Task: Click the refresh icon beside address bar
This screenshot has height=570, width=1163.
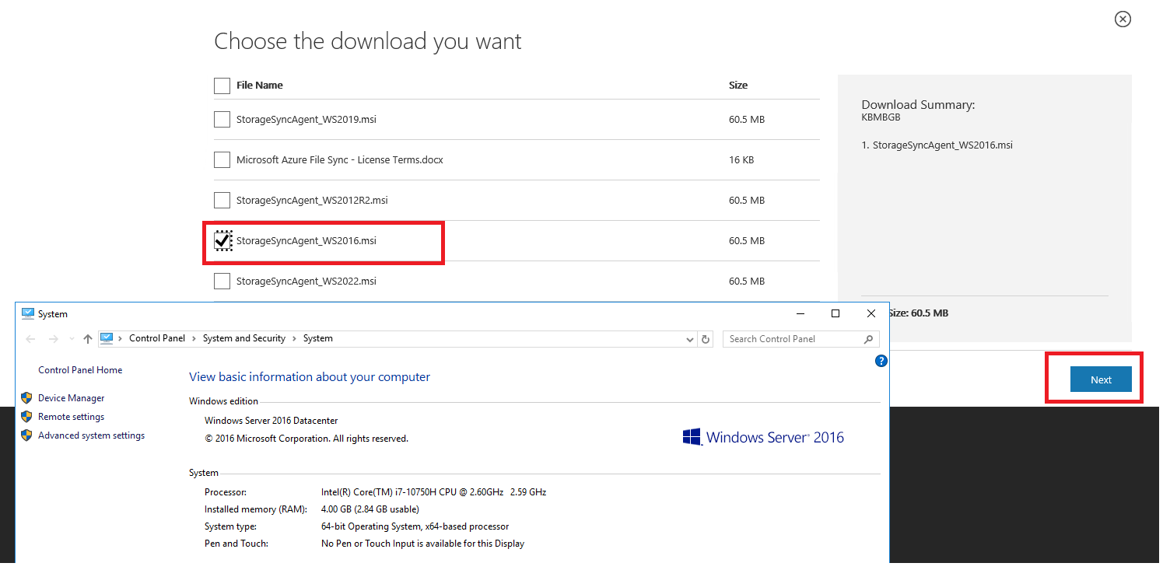Action: [706, 339]
